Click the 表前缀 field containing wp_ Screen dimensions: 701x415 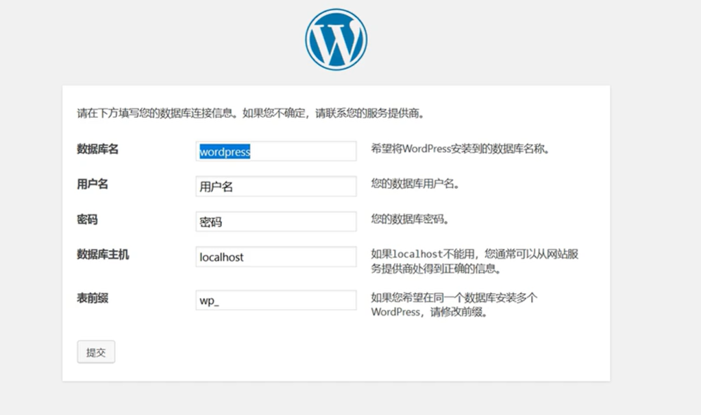coord(276,300)
